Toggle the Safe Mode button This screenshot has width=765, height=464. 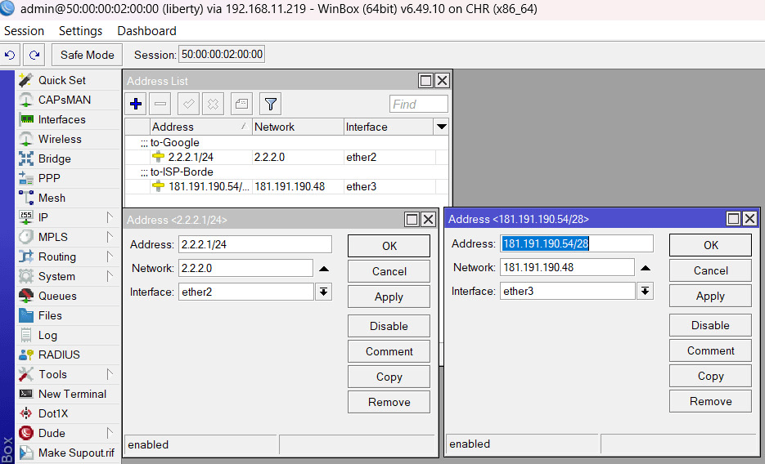pyautogui.click(x=87, y=55)
